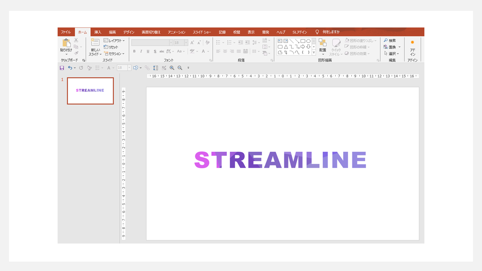The height and width of the screenshot is (271, 482).
Task: Toggle text Shadow (S) formatting
Action: (x=155, y=51)
